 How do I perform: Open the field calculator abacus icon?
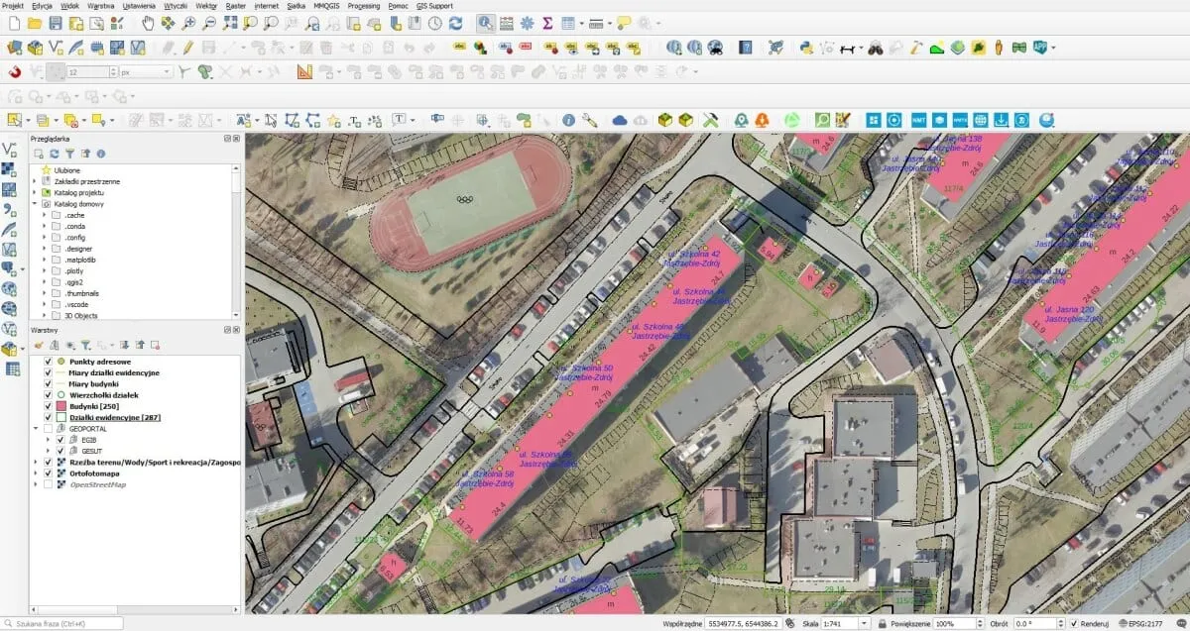507,22
